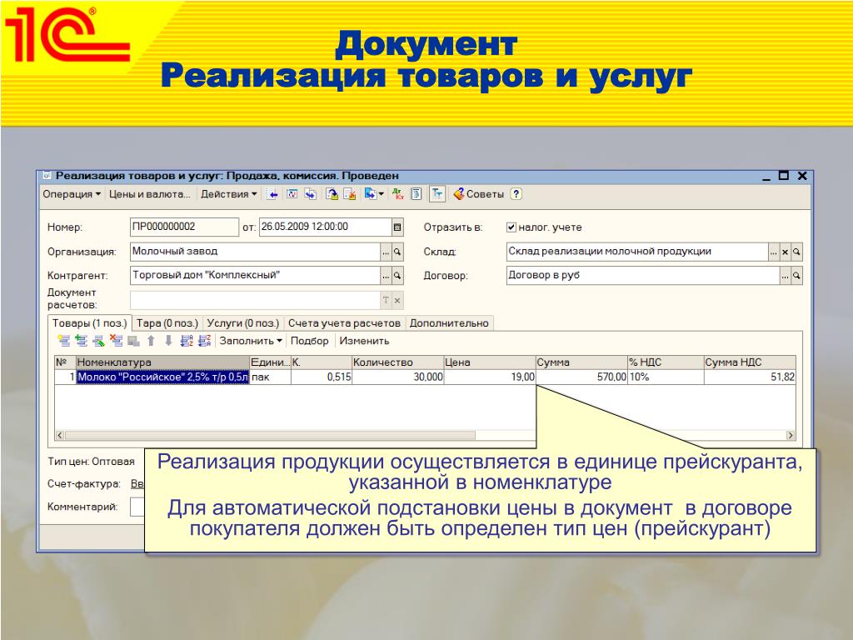Viewport: 853px width, 640px height.
Task: Open Советы tips button
Action: (x=479, y=194)
